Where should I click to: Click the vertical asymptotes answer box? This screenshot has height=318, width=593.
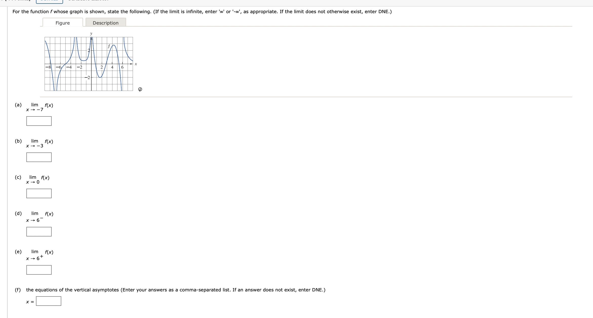[x=49, y=301]
